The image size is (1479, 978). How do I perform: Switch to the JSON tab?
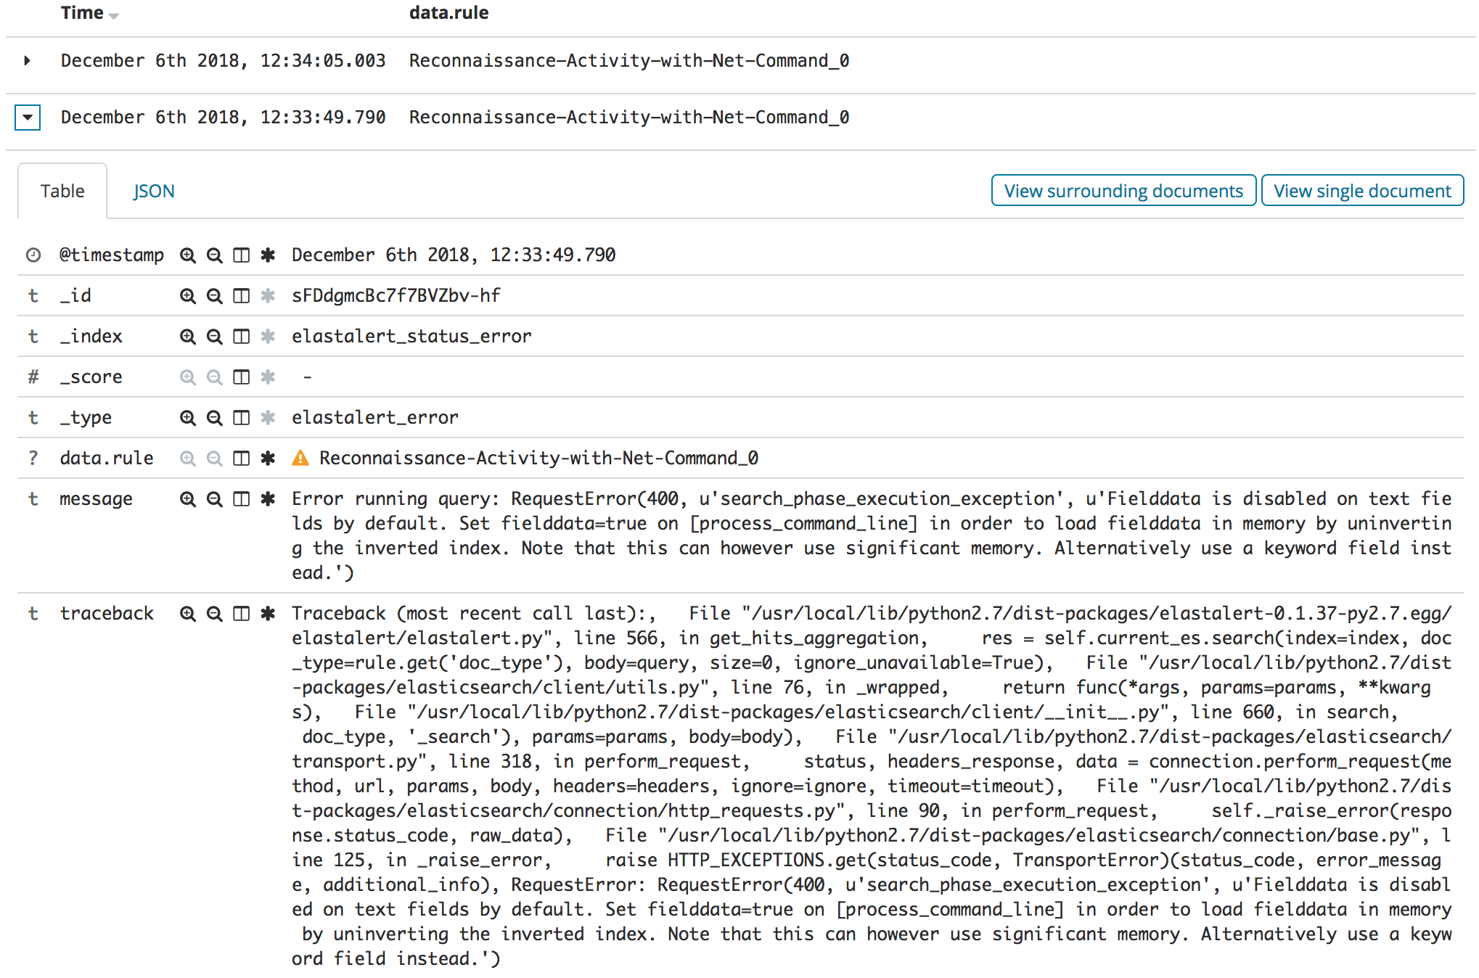tap(154, 190)
